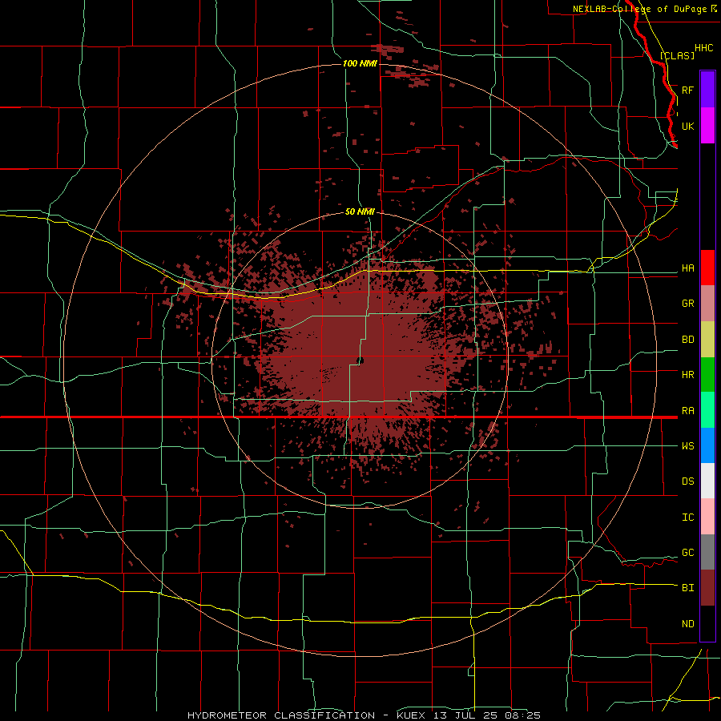This screenshot has width=721, height=721.
Task: Click the WS legend label
Action: [687, 446]
